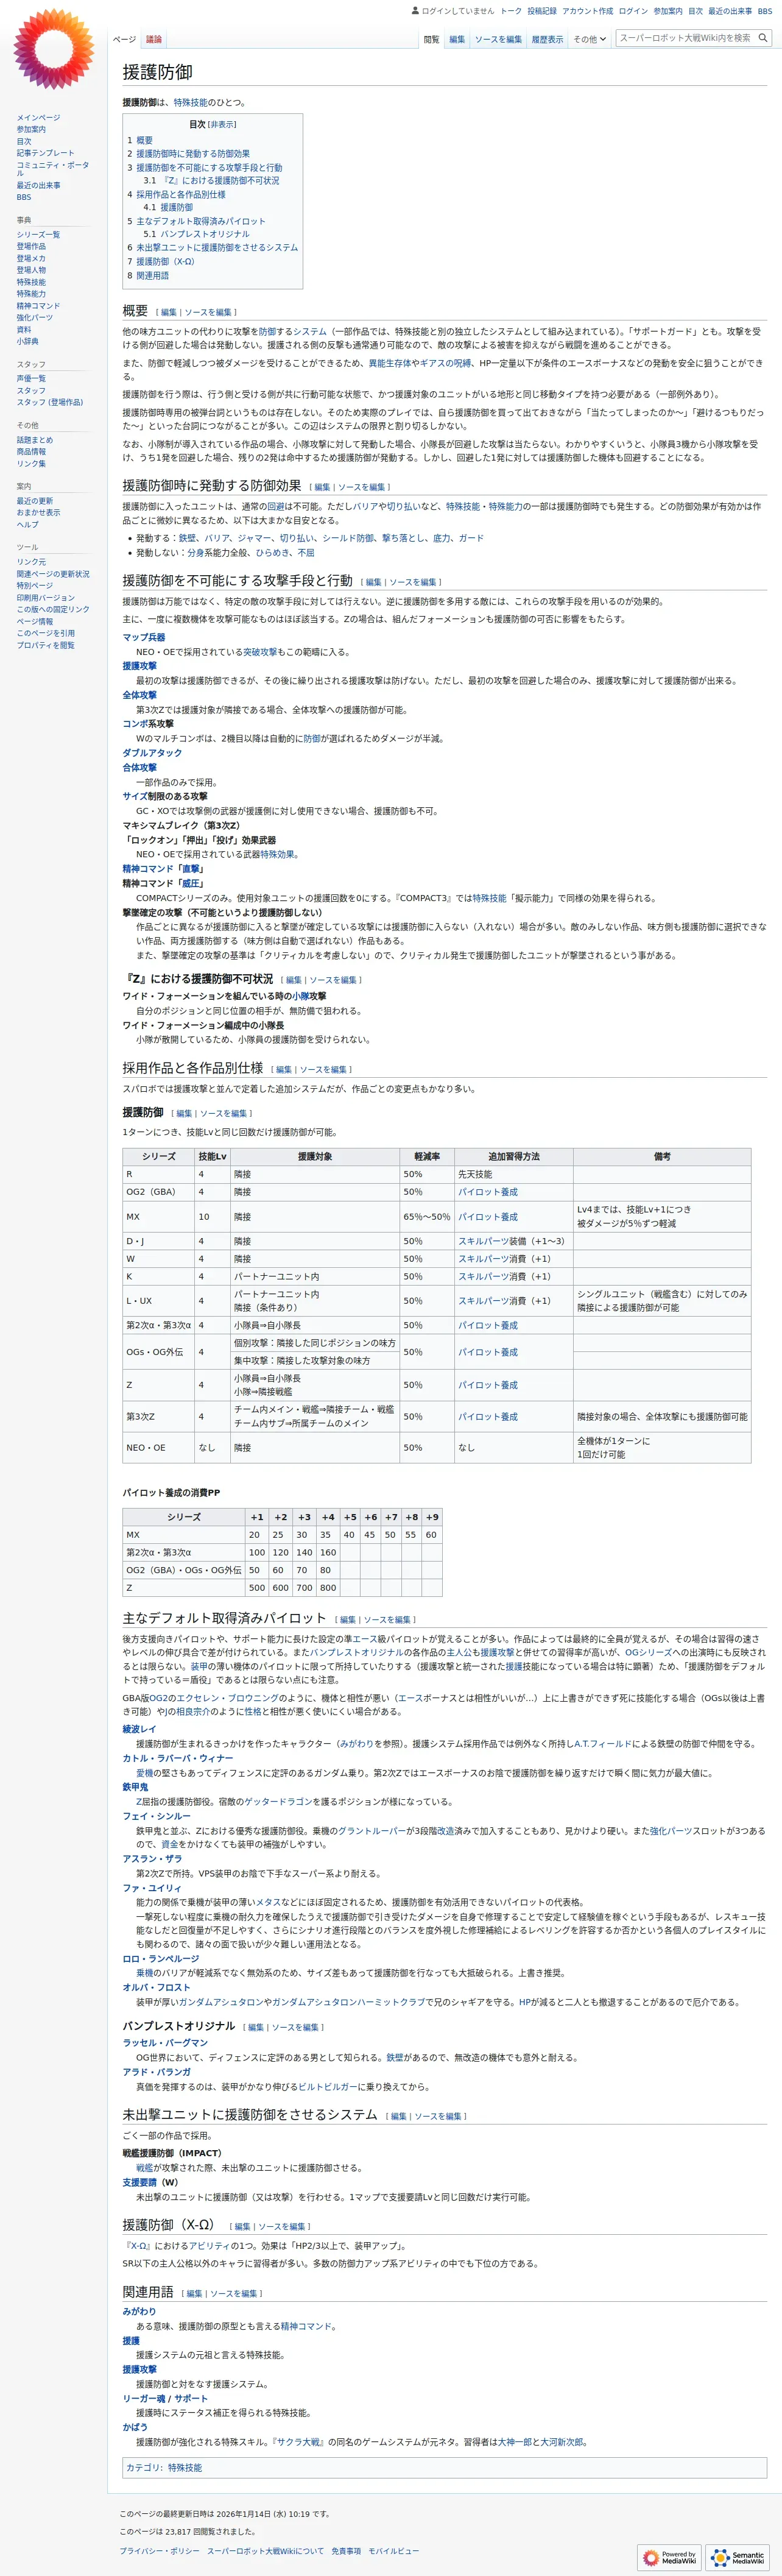Click the sunflower wiki logo
782x2576 pixels.
click(x=53, y=48)
